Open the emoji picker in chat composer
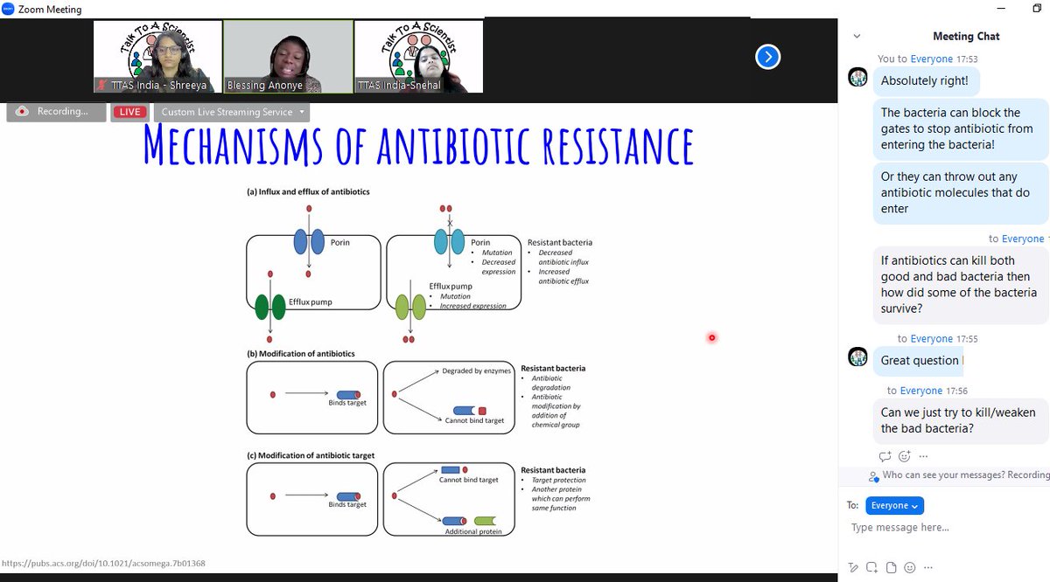 pos(910,567)
